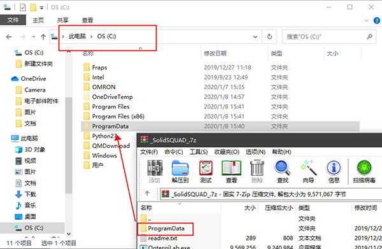Select 新建文件夹 in navigation pane
Image resolution: width=382 pixels, height=249 pixels.
(x=34, y=64)
